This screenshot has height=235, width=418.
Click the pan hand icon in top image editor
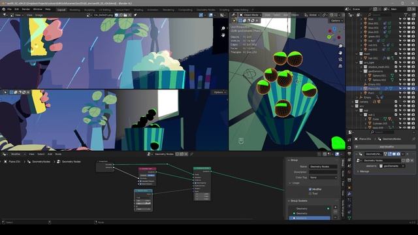click(x=223, y=35)
